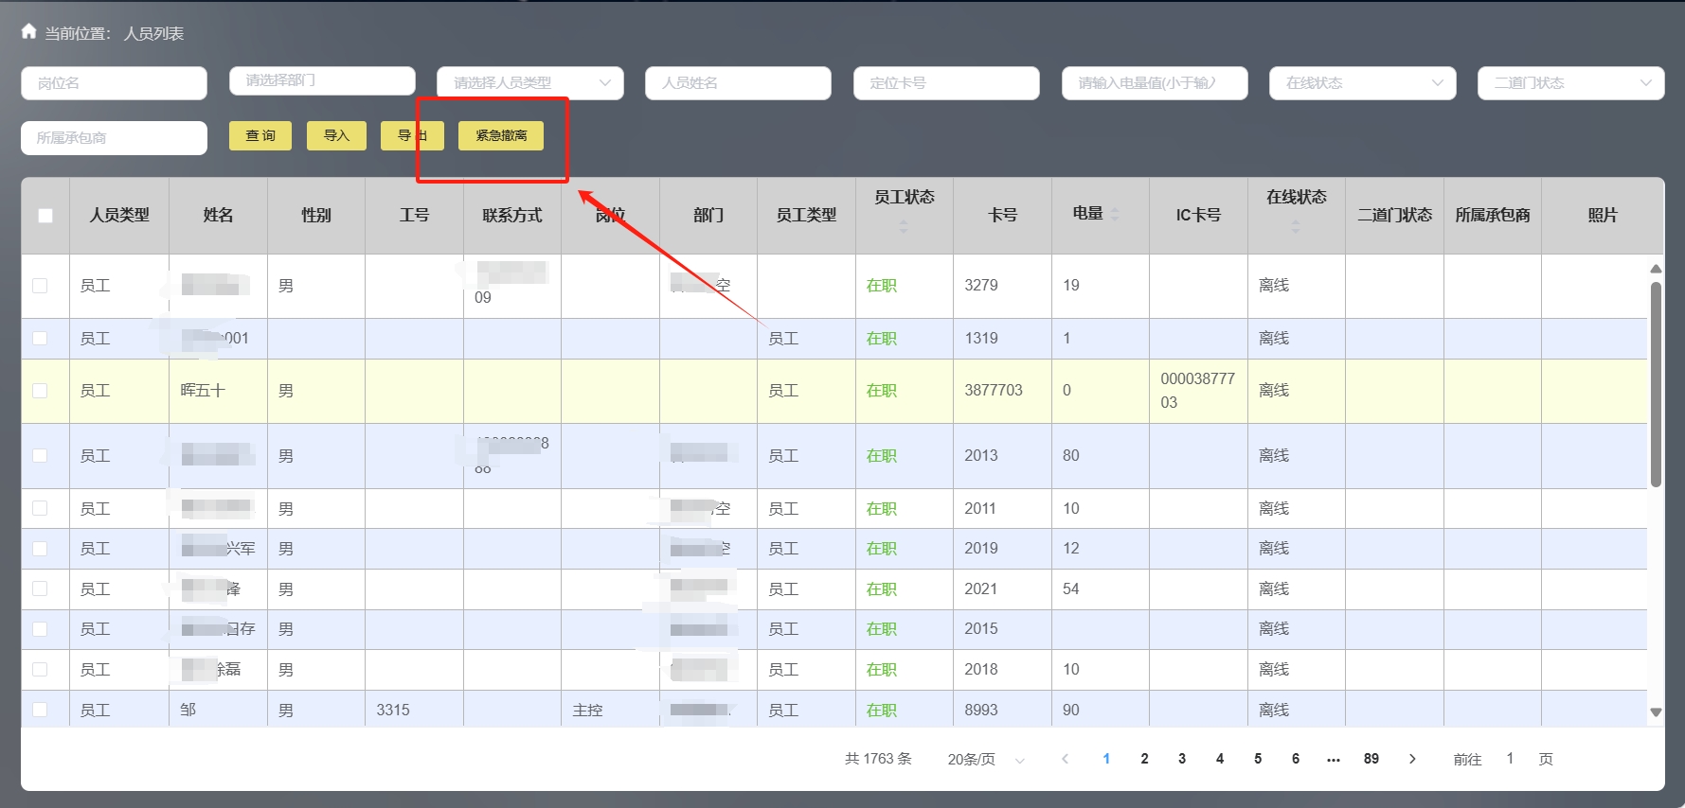Click the pagination ellipsis to jump pages

point(1334,759)
